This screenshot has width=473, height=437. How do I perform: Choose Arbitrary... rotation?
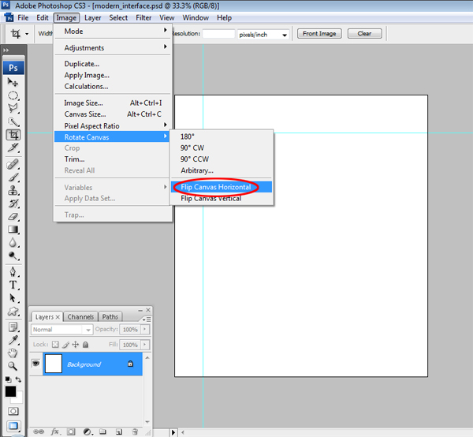[x=222, y=170]
